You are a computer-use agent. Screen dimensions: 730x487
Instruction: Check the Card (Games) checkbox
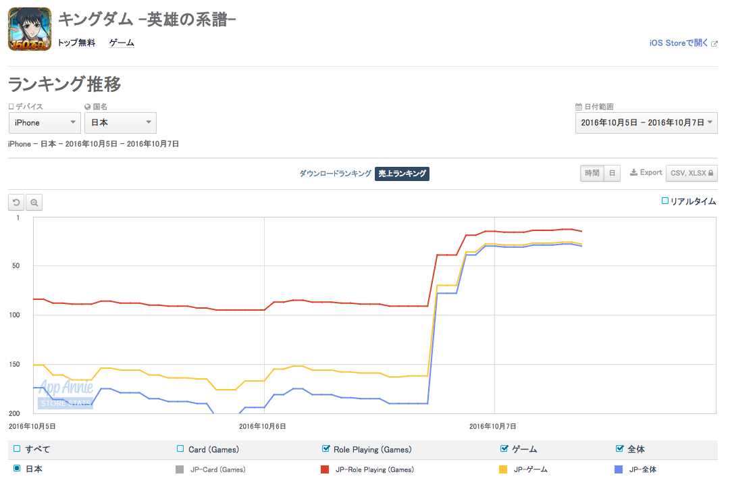180,448
